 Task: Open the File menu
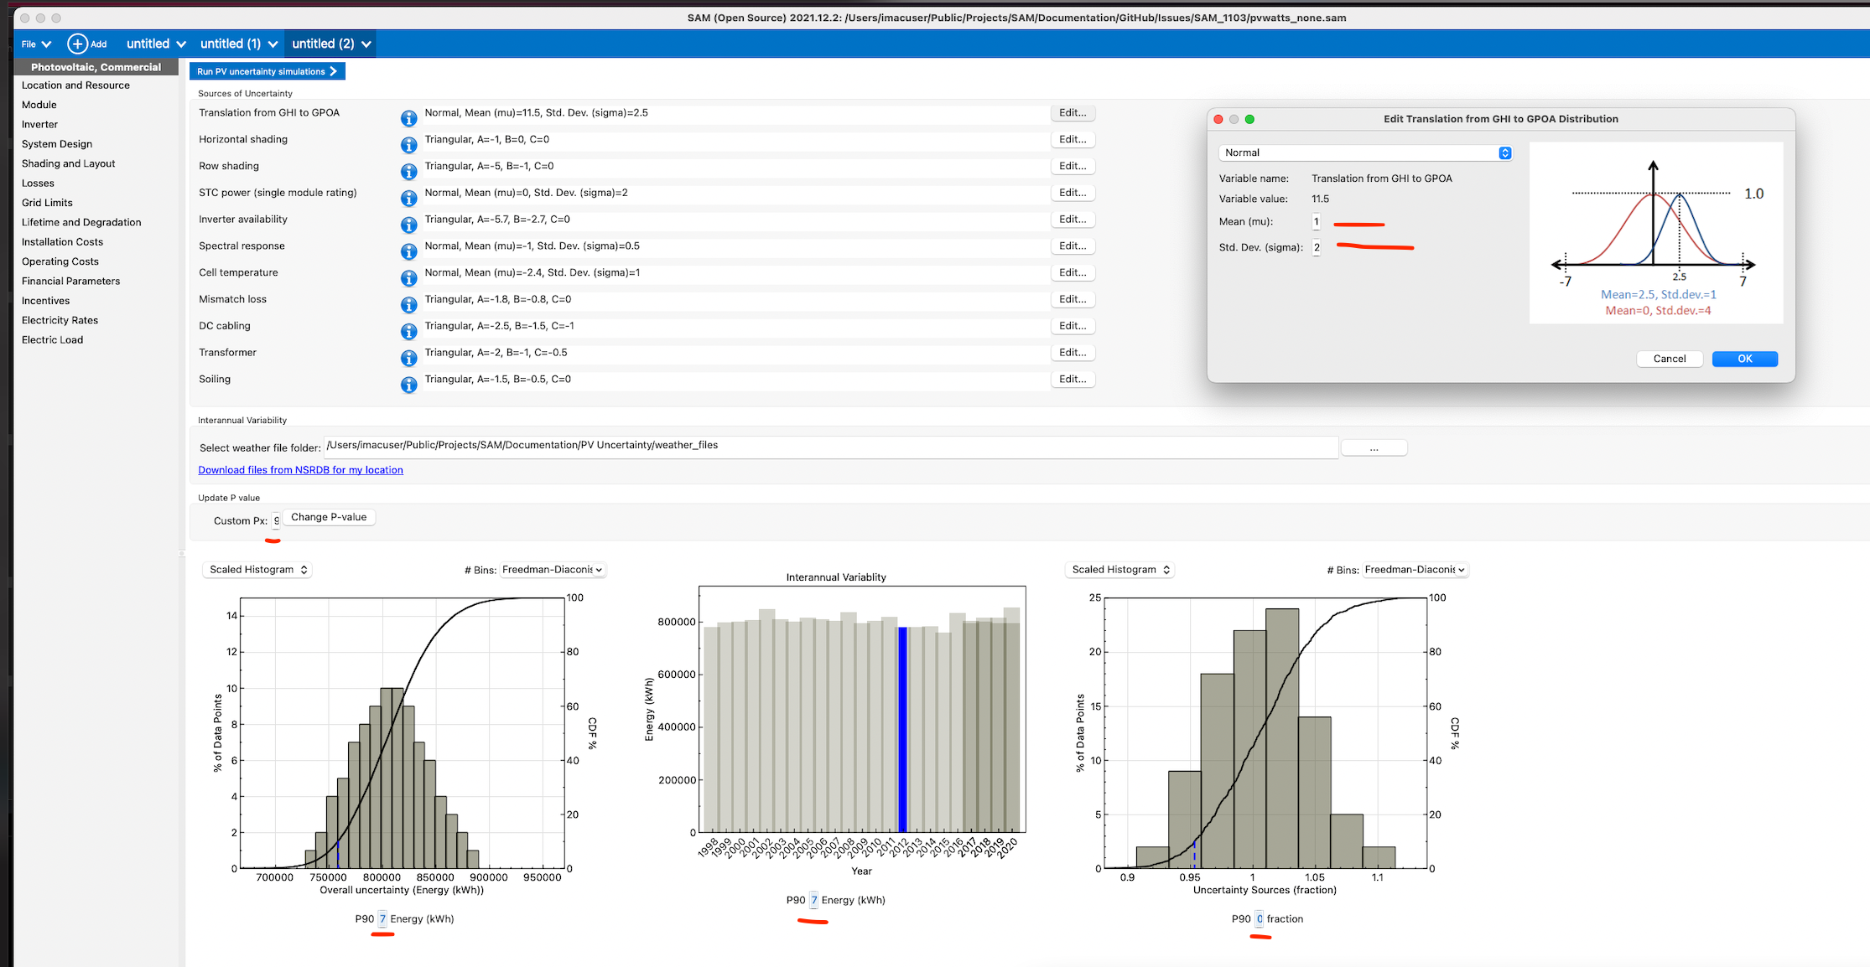point(35,44)
